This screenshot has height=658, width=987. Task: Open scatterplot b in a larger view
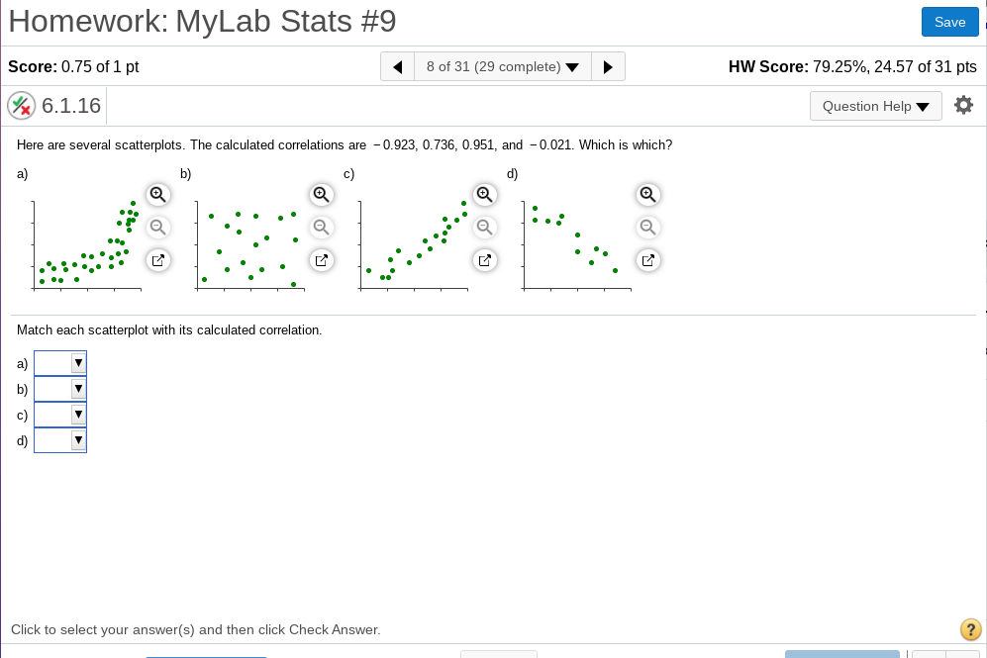point(321,260)
